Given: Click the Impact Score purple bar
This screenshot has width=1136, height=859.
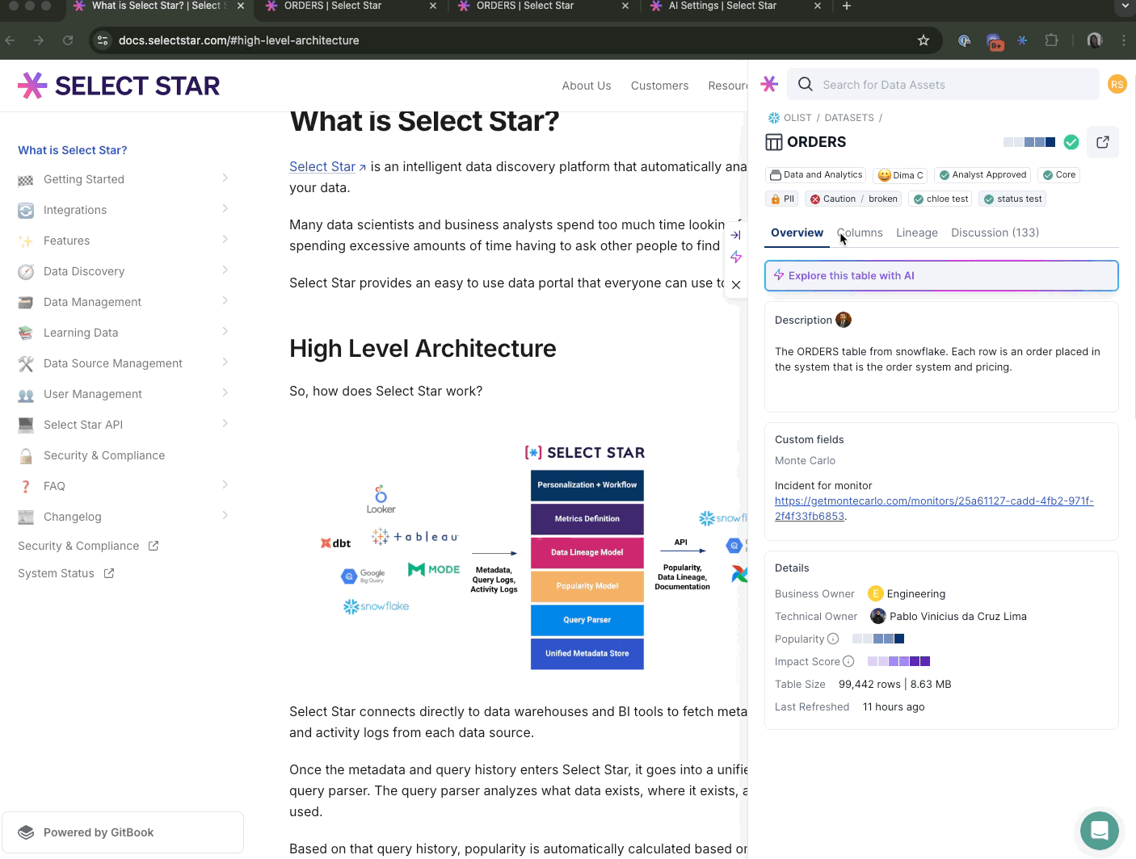Looking at the screenshot, I should pos(898,661).
